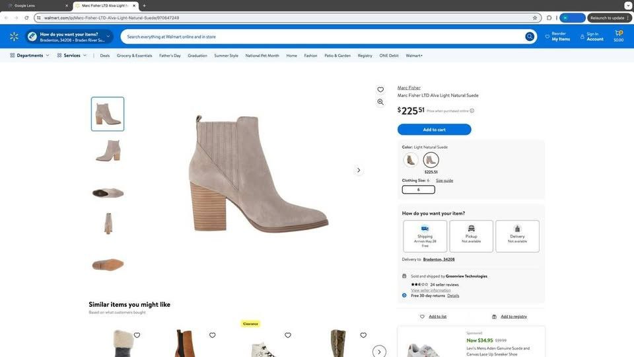Favorite the Clearance sneaker similar item
The width and height of the screenshot is (634, 357).
(x=288, y=335)
